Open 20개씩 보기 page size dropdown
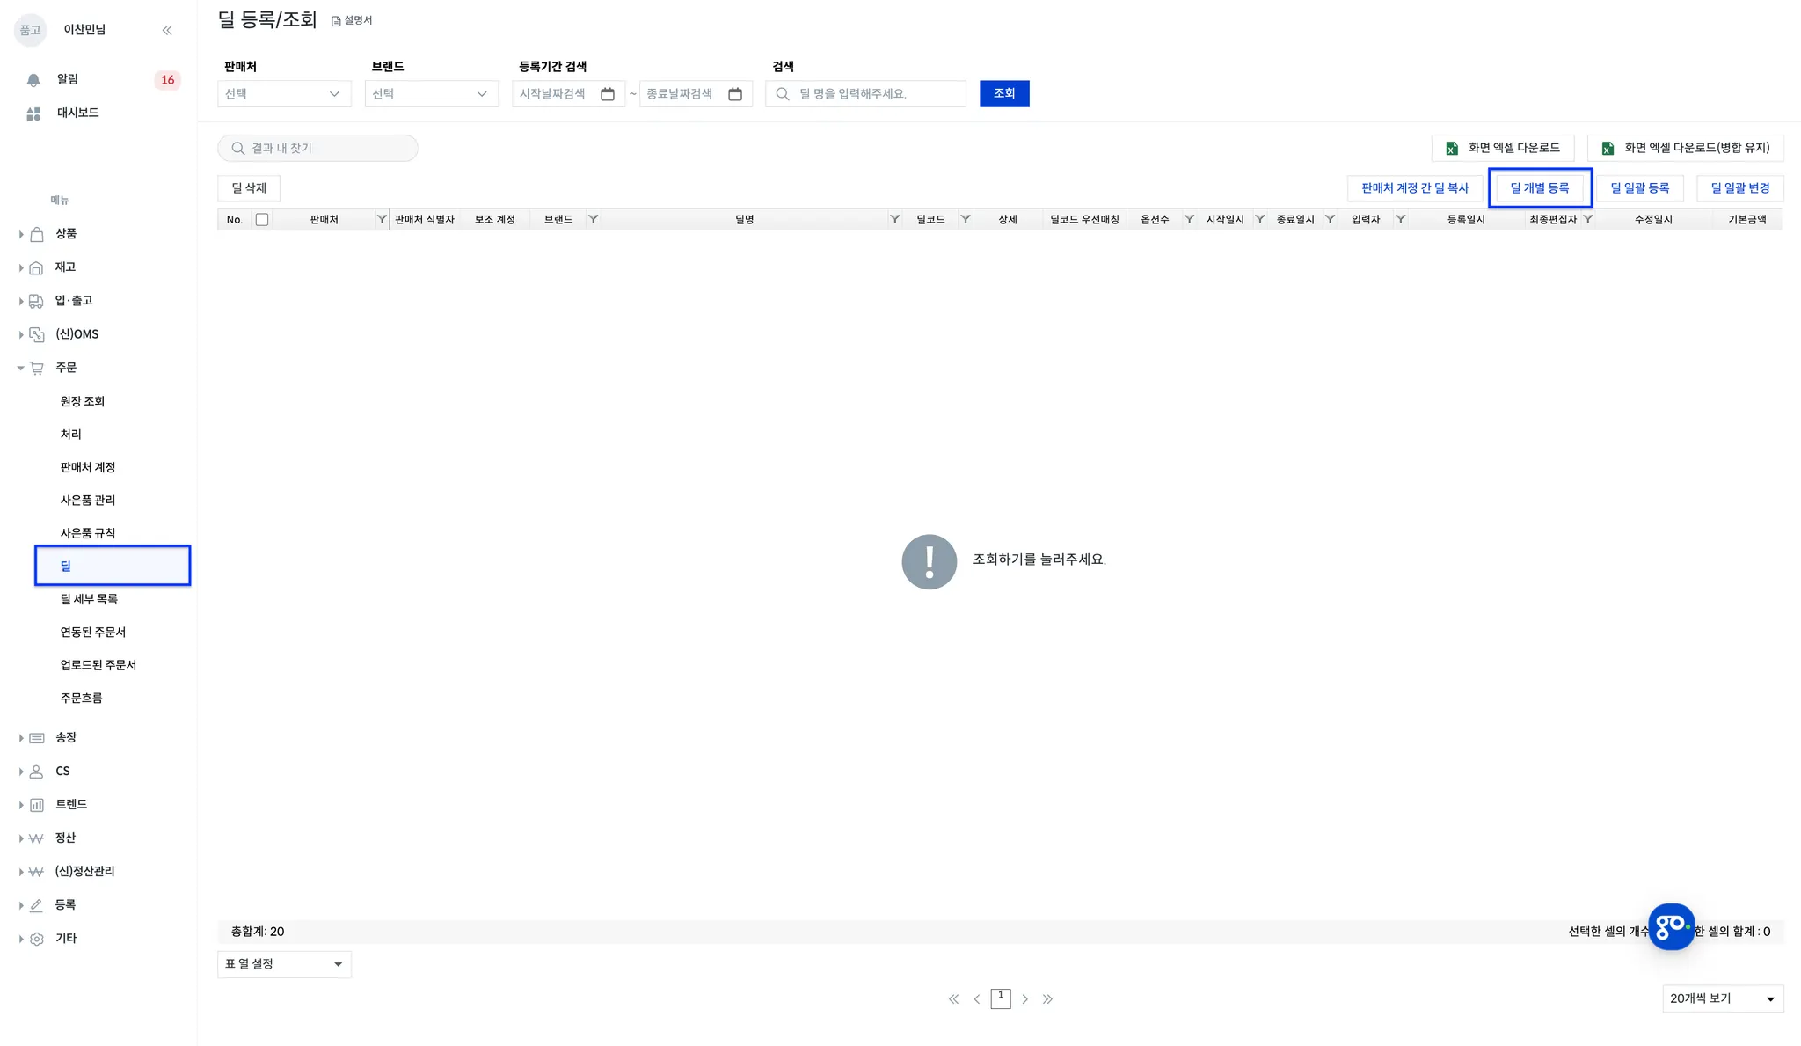Screen dimensions: 1801x1046 pos(1722,998)
